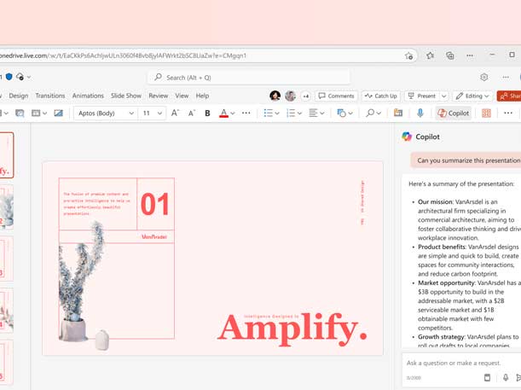Expand the bullets list dropdown arrow
Viewport: 521px width, 390px height.
pyautogui.click(x=277, y=114)
